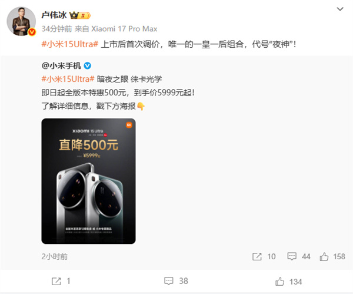Click the orange V verification badge on avatar

tap(32, 32)
